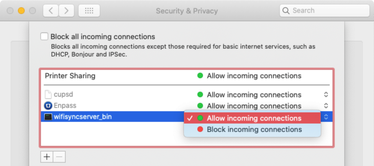Image resolution: width=374 pixels, height=166 pixels.
Task: Click the cupsd document icon
Action: point(48,94)
